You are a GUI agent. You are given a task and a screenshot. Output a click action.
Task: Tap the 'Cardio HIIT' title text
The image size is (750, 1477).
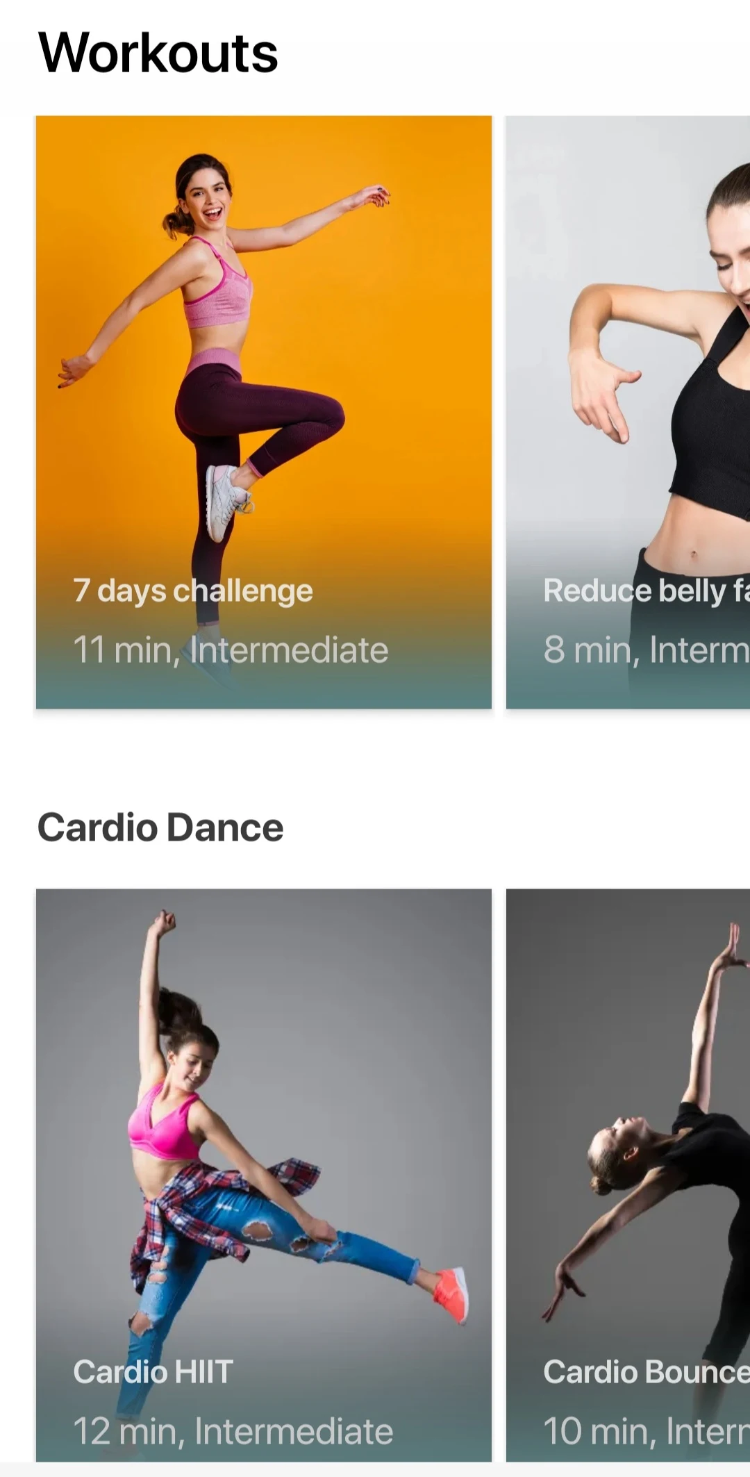coord(153,1372)
